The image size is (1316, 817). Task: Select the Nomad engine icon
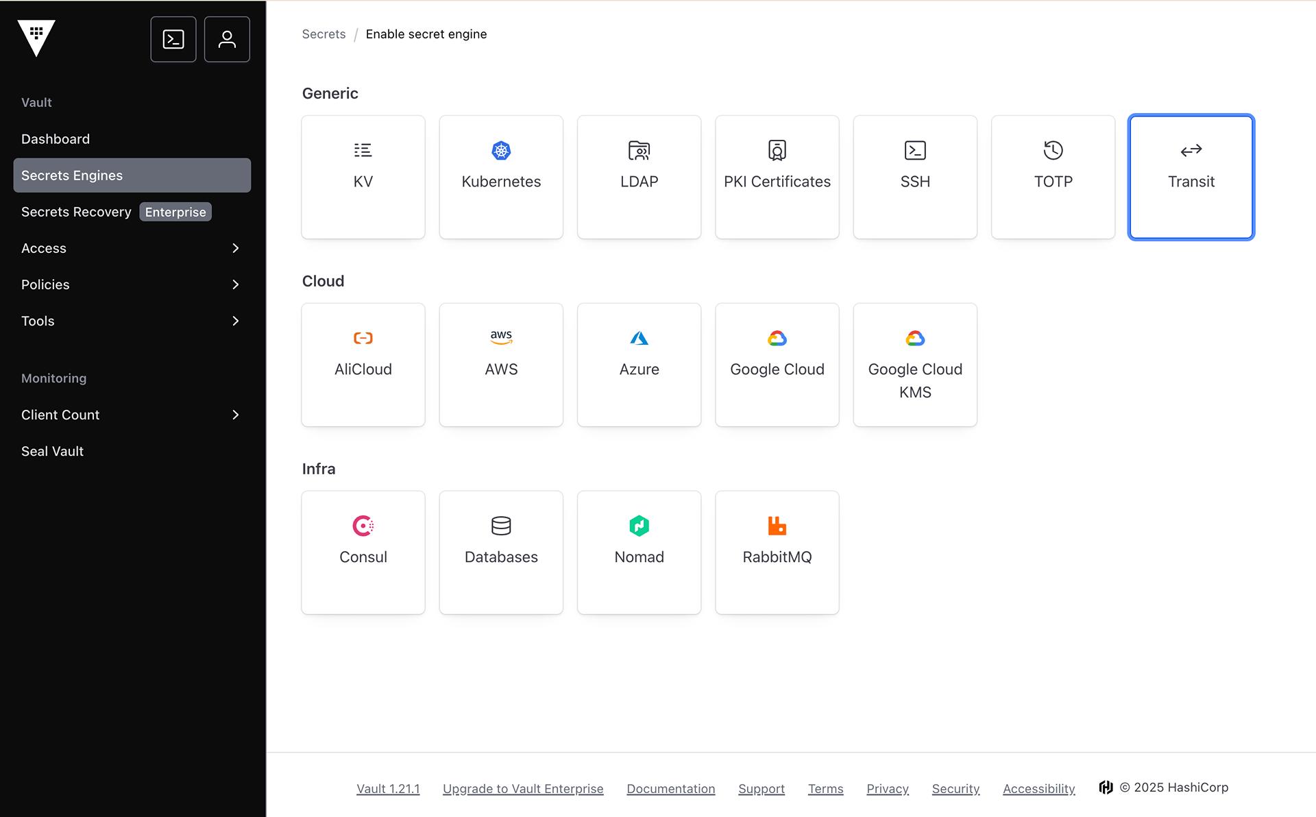click(639, 526)
